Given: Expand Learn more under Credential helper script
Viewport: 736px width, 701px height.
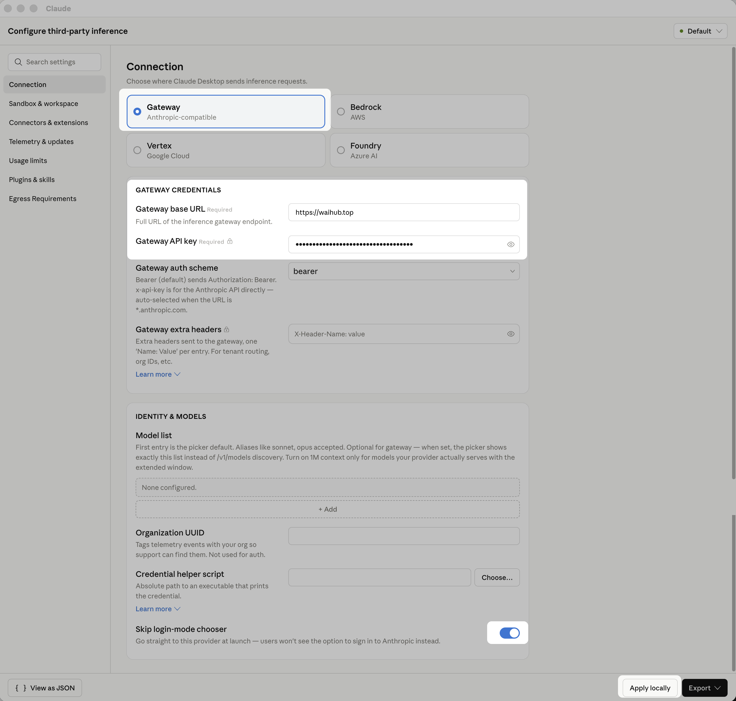Looking at the screenshot, I should click(x=158, y=609).
